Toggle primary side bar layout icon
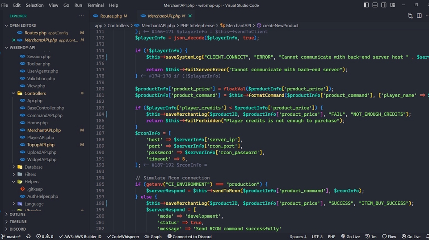The height and width of the screenshot is (240, 429). tap(366, 5)
